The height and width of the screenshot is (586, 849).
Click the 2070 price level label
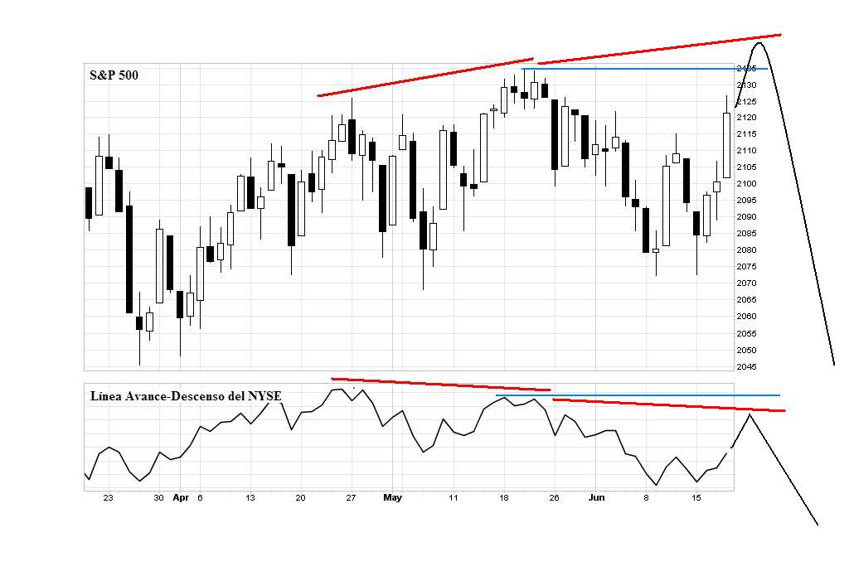[747, 283]
